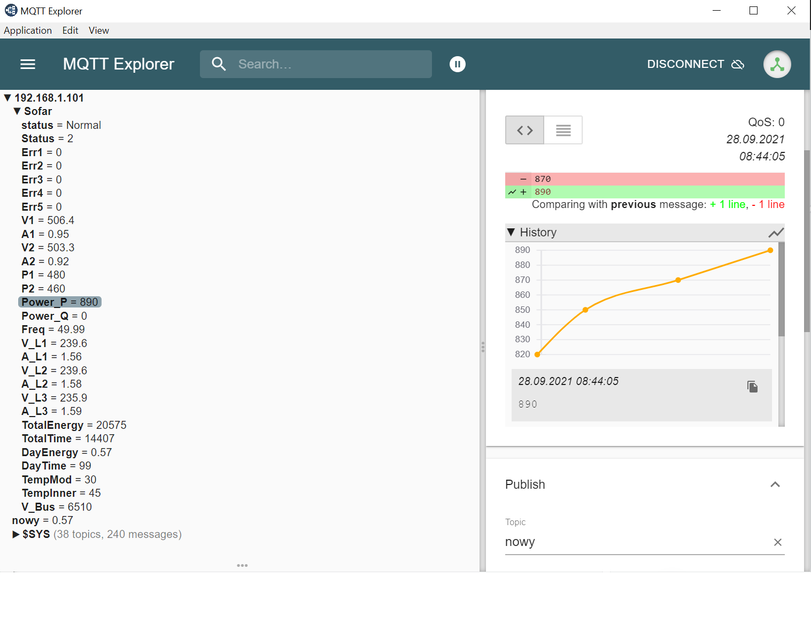Select the 'V_L1 = 239.6' topic
Image resolution: width=811 pixels, height=631 pixels.
click(x=54, y=343)
